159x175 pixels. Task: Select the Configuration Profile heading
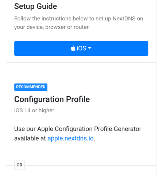pos(52,99)
